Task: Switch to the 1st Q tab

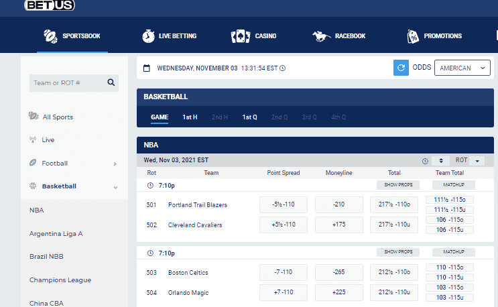Action: [249, 117]
